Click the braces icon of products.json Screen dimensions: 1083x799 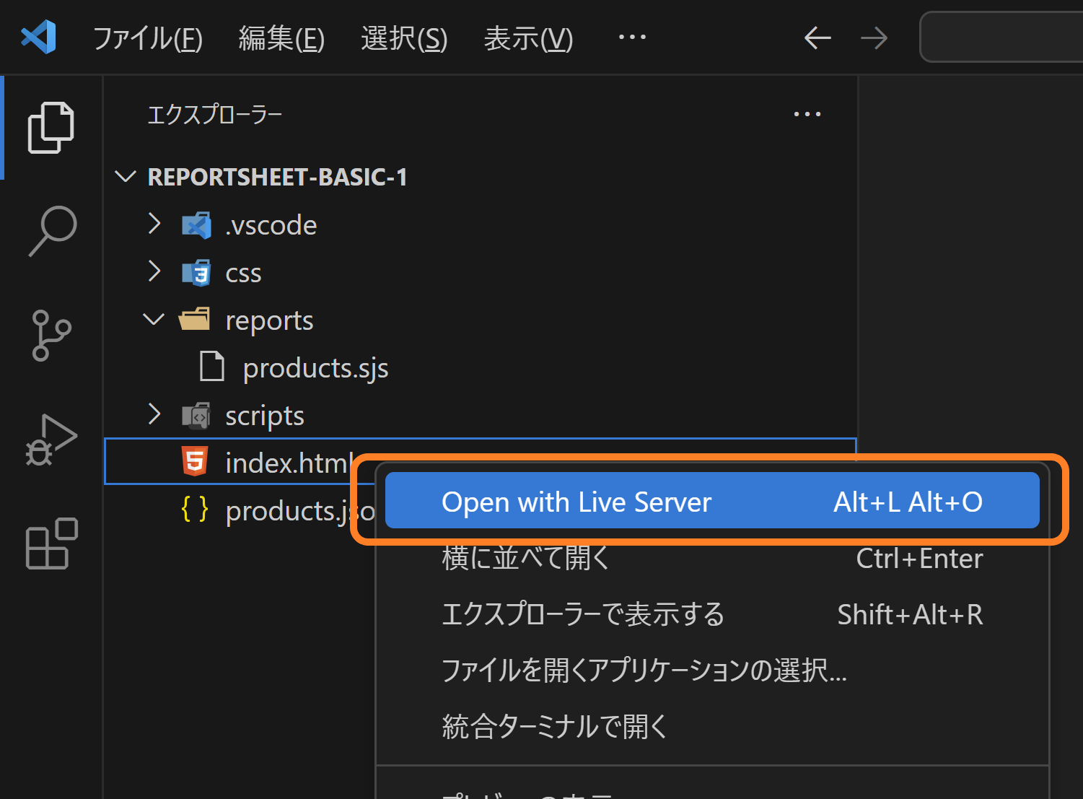(195, 509)
